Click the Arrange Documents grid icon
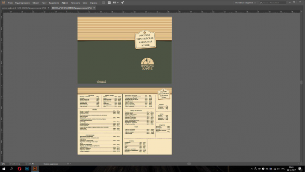The width and height of the screenshot is (305, 172). click(x=114, y=3)
